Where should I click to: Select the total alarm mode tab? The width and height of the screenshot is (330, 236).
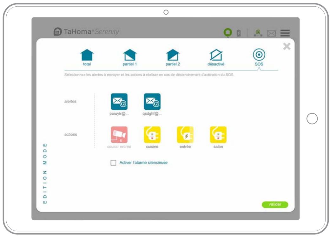(87, 57)
